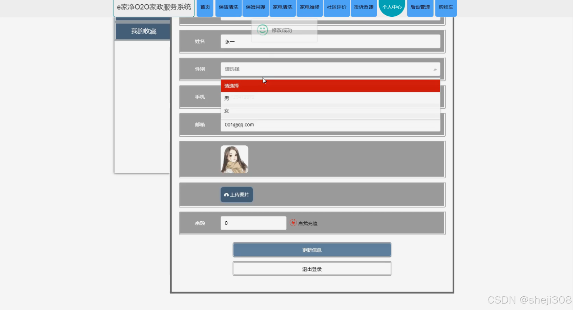Select 我的收藏 in the sidebar
573x310 pixels.
tap(143, 31)
